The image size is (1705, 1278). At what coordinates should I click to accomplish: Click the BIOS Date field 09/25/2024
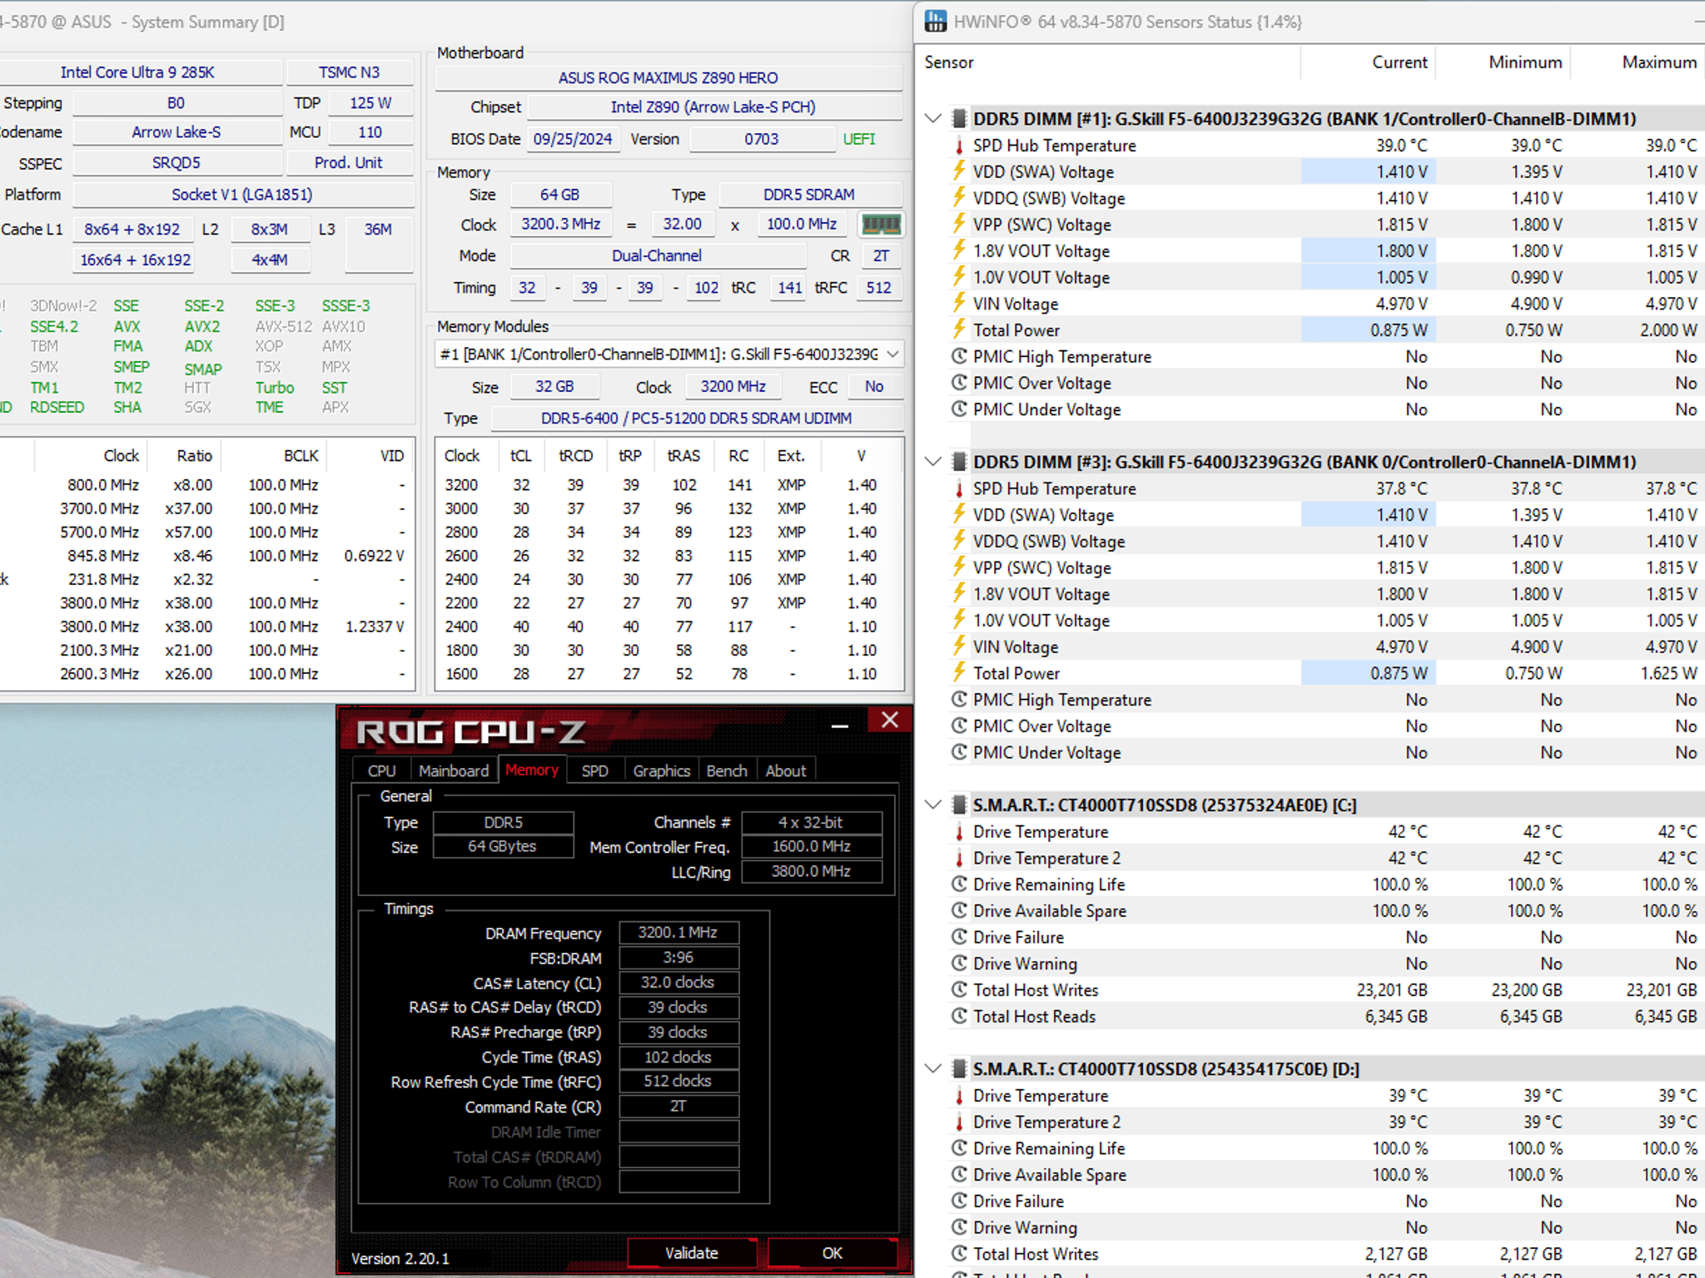click(x=573, y=139)
